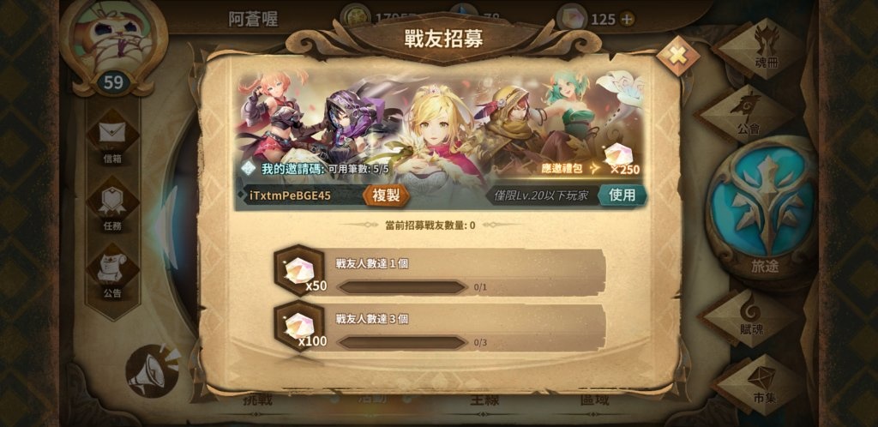Click the plus icon beside 125 gems
This screenshot has width=878, height=427.
coord(627,20)
